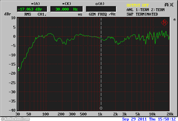The image size is (178, 121).
Task: Click the RMS label
Action: [x=28, y=14]
